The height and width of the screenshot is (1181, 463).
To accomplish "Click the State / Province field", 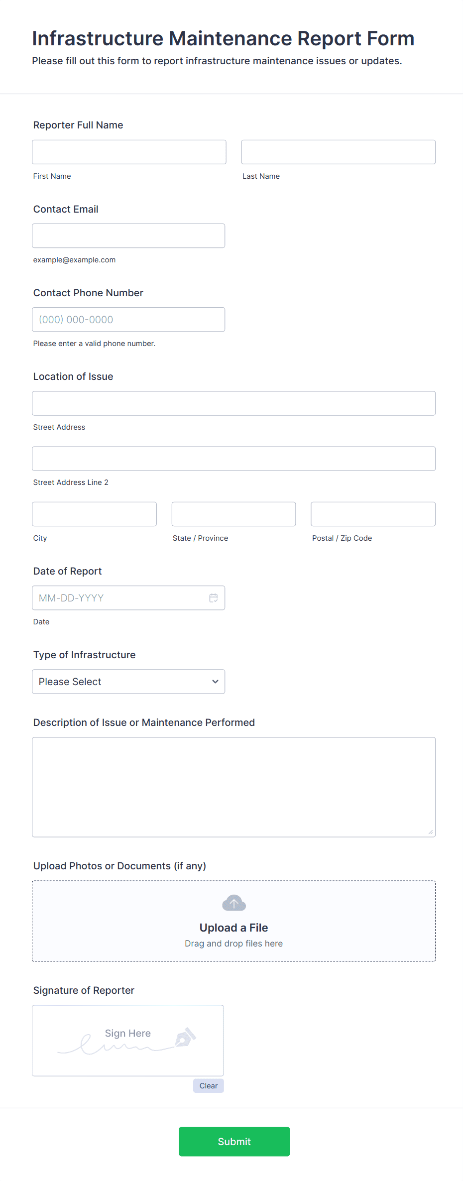I will pyautogui.click(x=233, y=514).
